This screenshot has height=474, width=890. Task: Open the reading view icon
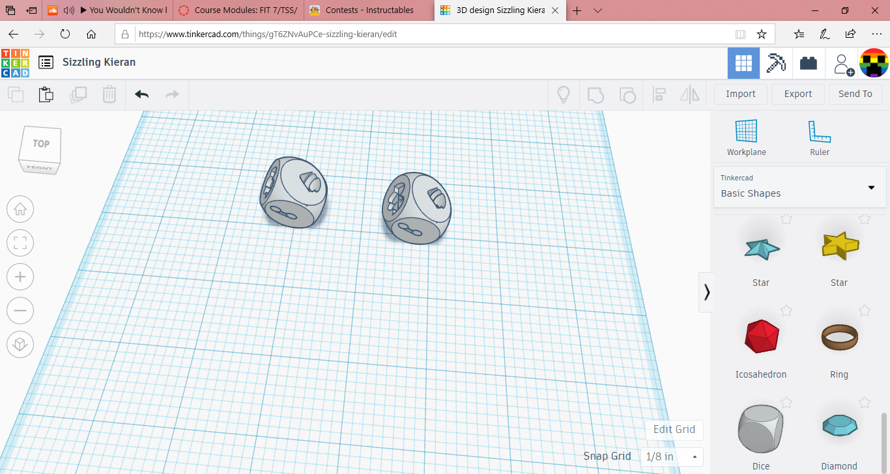click(x=740, y=35)
